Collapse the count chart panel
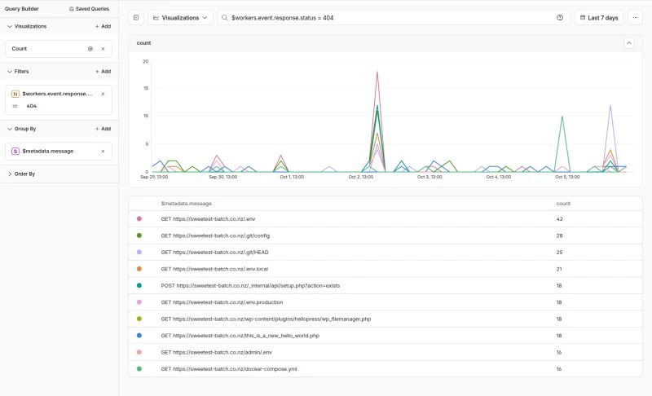 point(629,43)
